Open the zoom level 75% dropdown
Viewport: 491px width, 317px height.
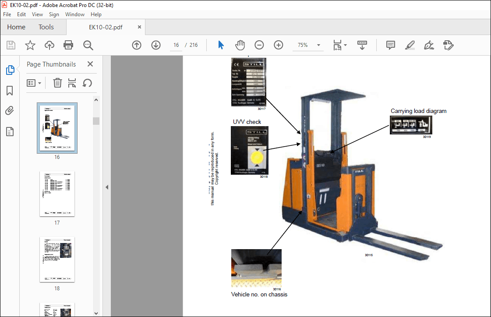[308, 45]
